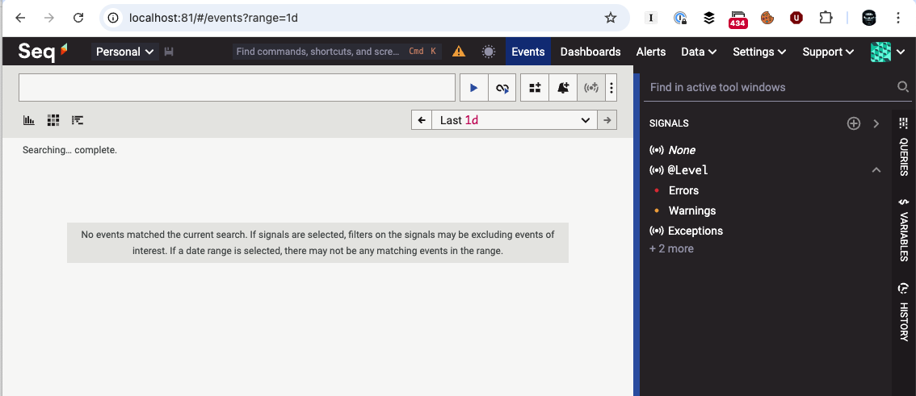916x396 pixels.
Task: Click the bar chart histogram icon
Action: click(x=29, y=120)
